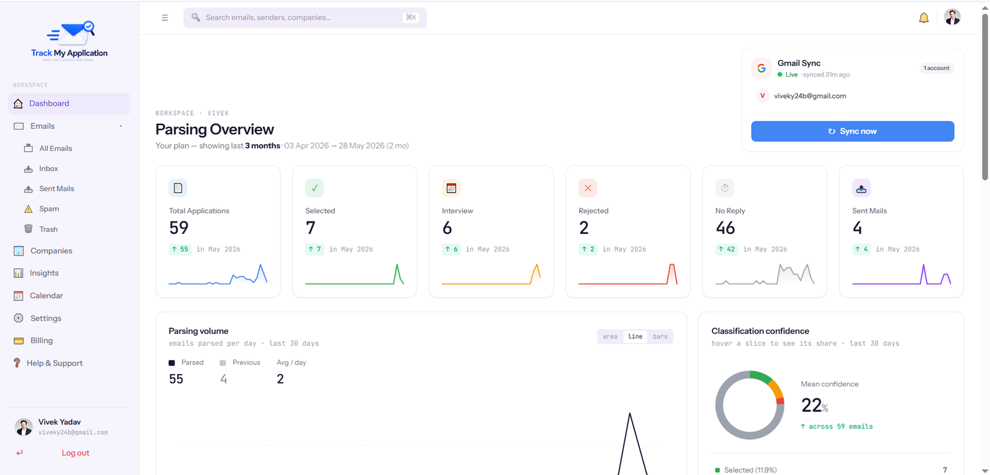Open the Billing menu item
Screen dimensions: 990x475
[x=69, y=341]
